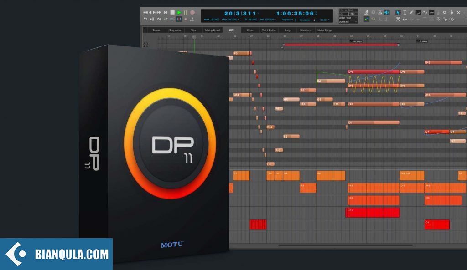
Task: Click the horizontal scrollbar below velocity lane
Action: [x=346, y=245]
